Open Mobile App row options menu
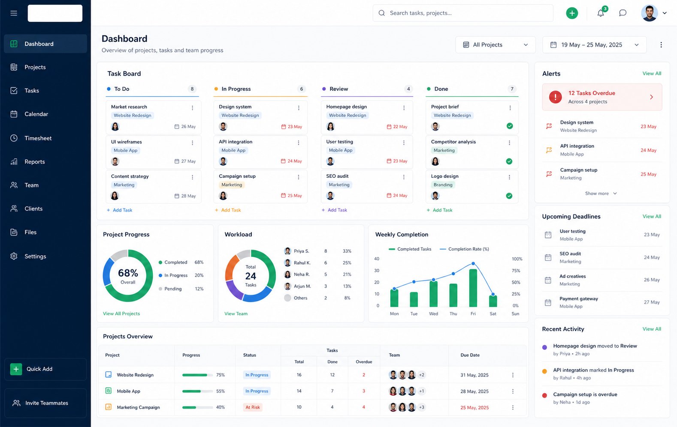 (513, 391)
